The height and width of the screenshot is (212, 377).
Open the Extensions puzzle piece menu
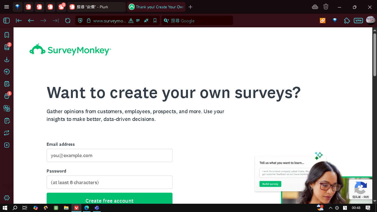[347, 20]
